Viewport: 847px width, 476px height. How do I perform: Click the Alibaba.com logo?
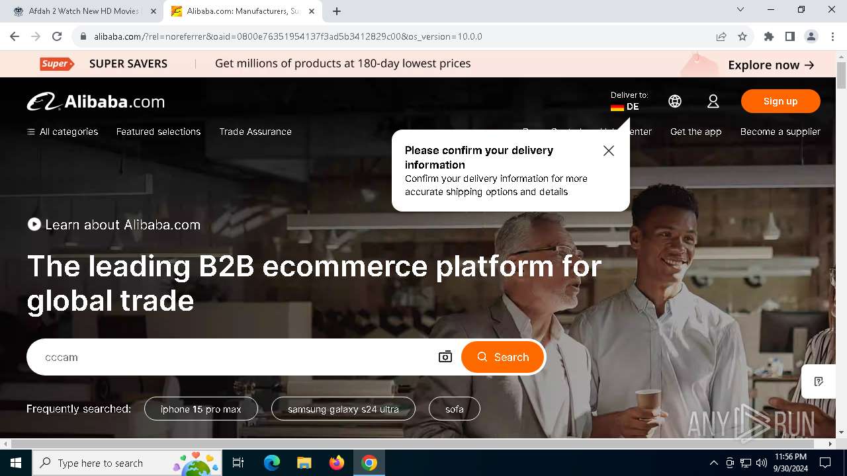(x=96, y=101)
